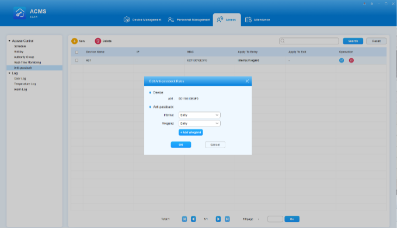Confirm the dialog with OK
The width and height of the screenshot is (397, 228).
[x=181, y=145]
